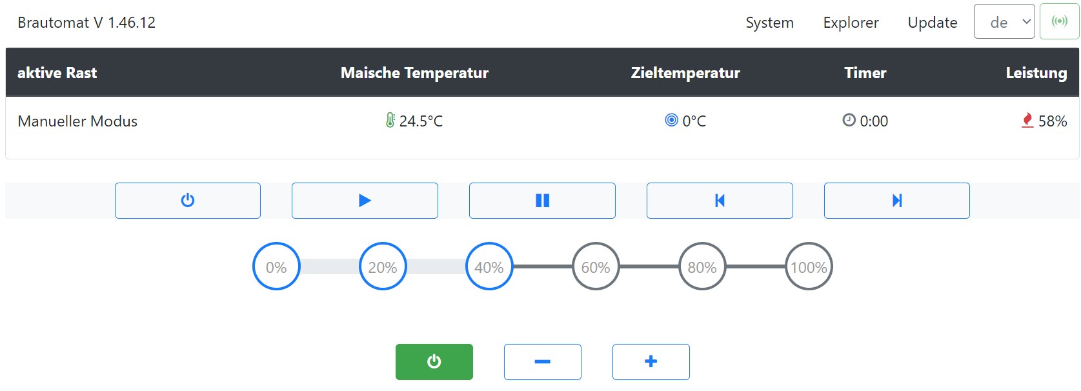
Task: Choose the 80% power step
Action: point(702,266)
